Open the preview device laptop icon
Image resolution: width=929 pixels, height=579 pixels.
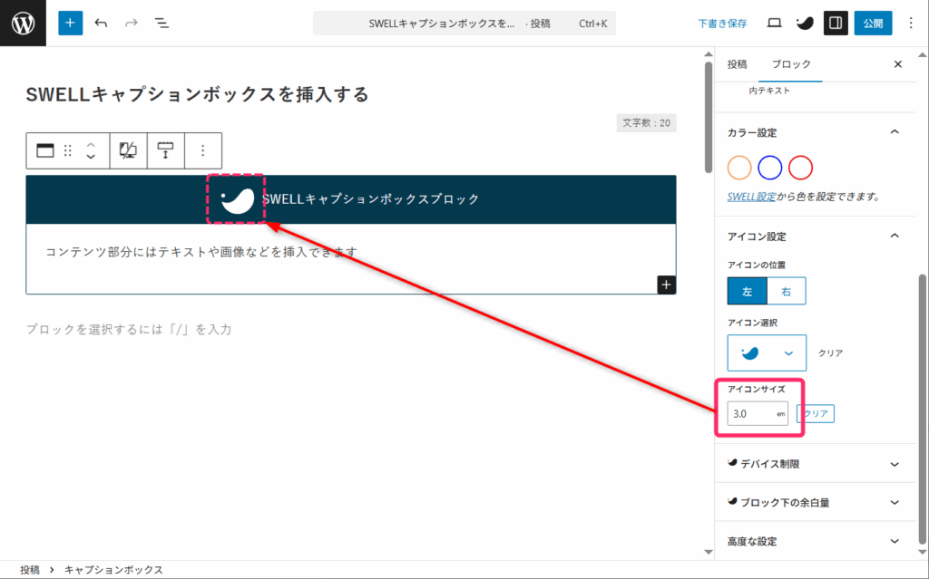(774, 23)
